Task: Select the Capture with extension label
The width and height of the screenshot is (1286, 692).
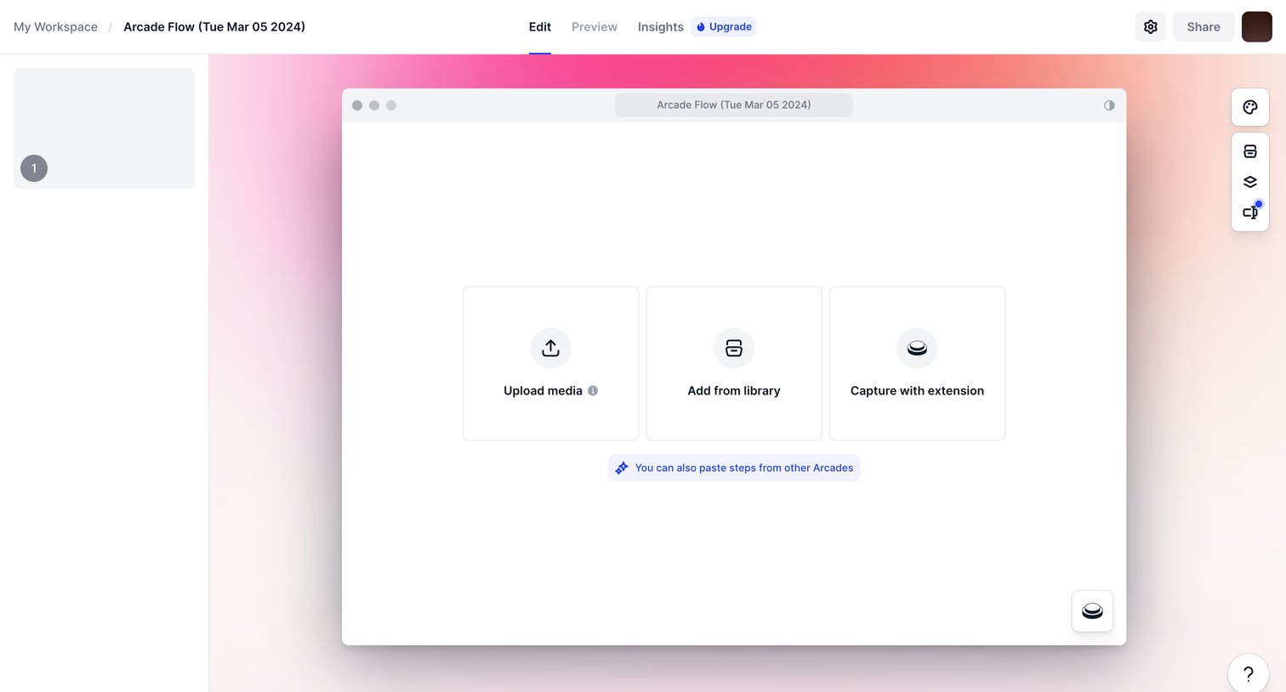Action: coord(917,391)
